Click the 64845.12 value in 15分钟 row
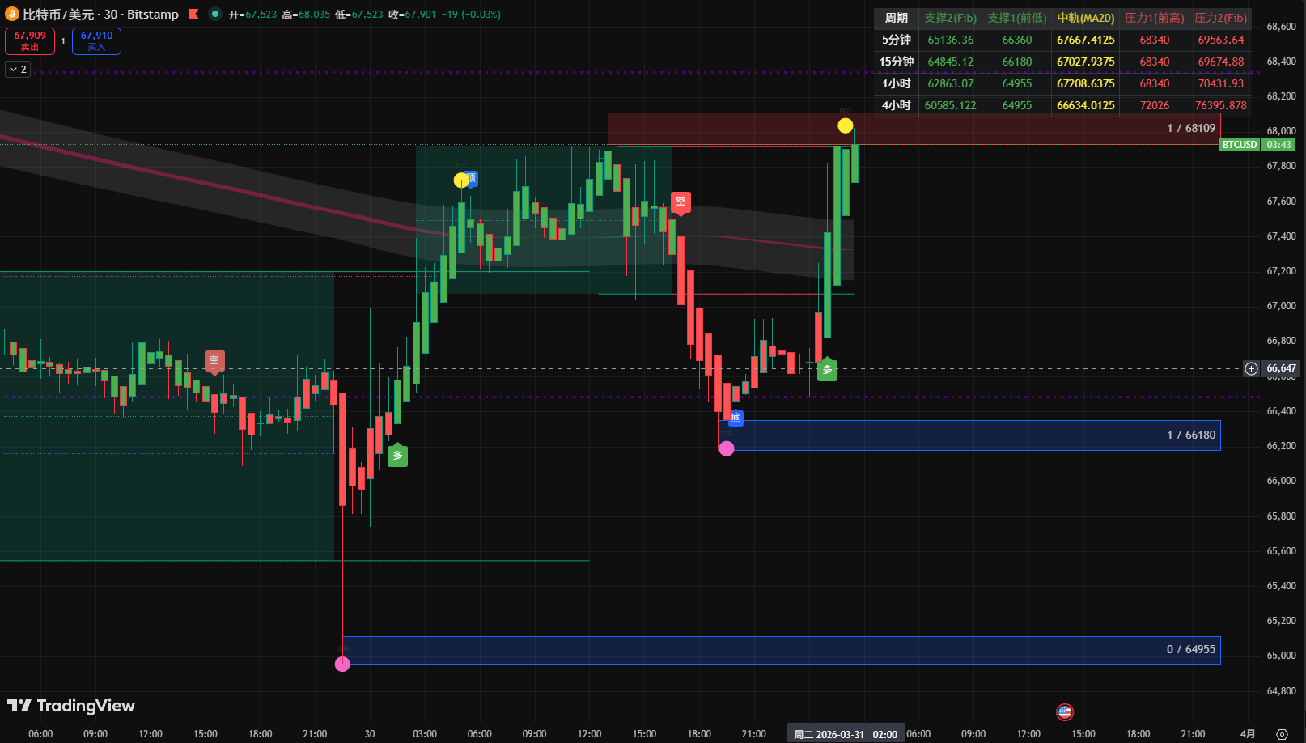Viewport: 1306px width, 743px height. click(951, 62)
